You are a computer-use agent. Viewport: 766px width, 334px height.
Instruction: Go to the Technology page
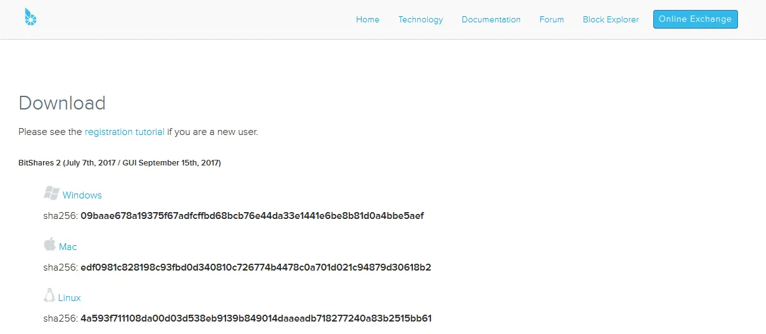pyautogui.click(x=420, y=19)
